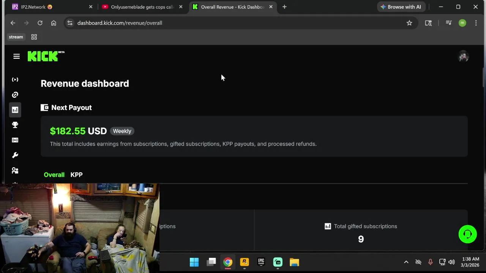Open the bookmarks apps grid icon
Screen dimensions: 486x273
click(34, 37)
